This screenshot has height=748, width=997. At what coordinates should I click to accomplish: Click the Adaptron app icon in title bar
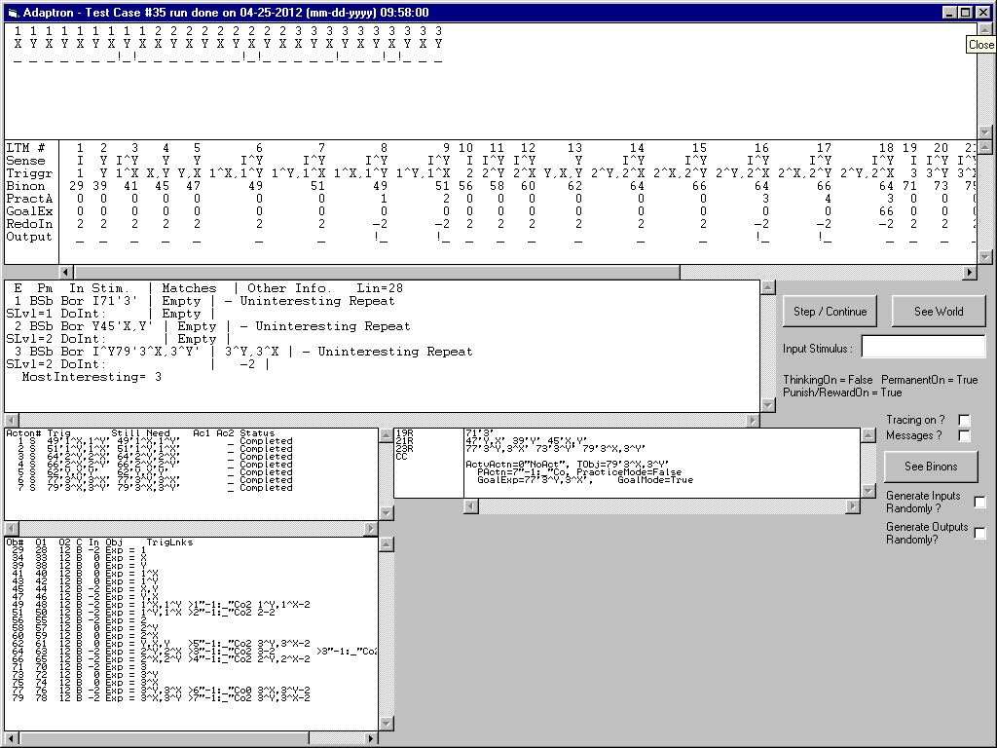tap(13, 13)
